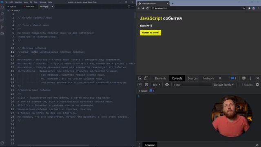Open the Chrome three-dot menu
This screenshot has width=261, height=147.
258,8
